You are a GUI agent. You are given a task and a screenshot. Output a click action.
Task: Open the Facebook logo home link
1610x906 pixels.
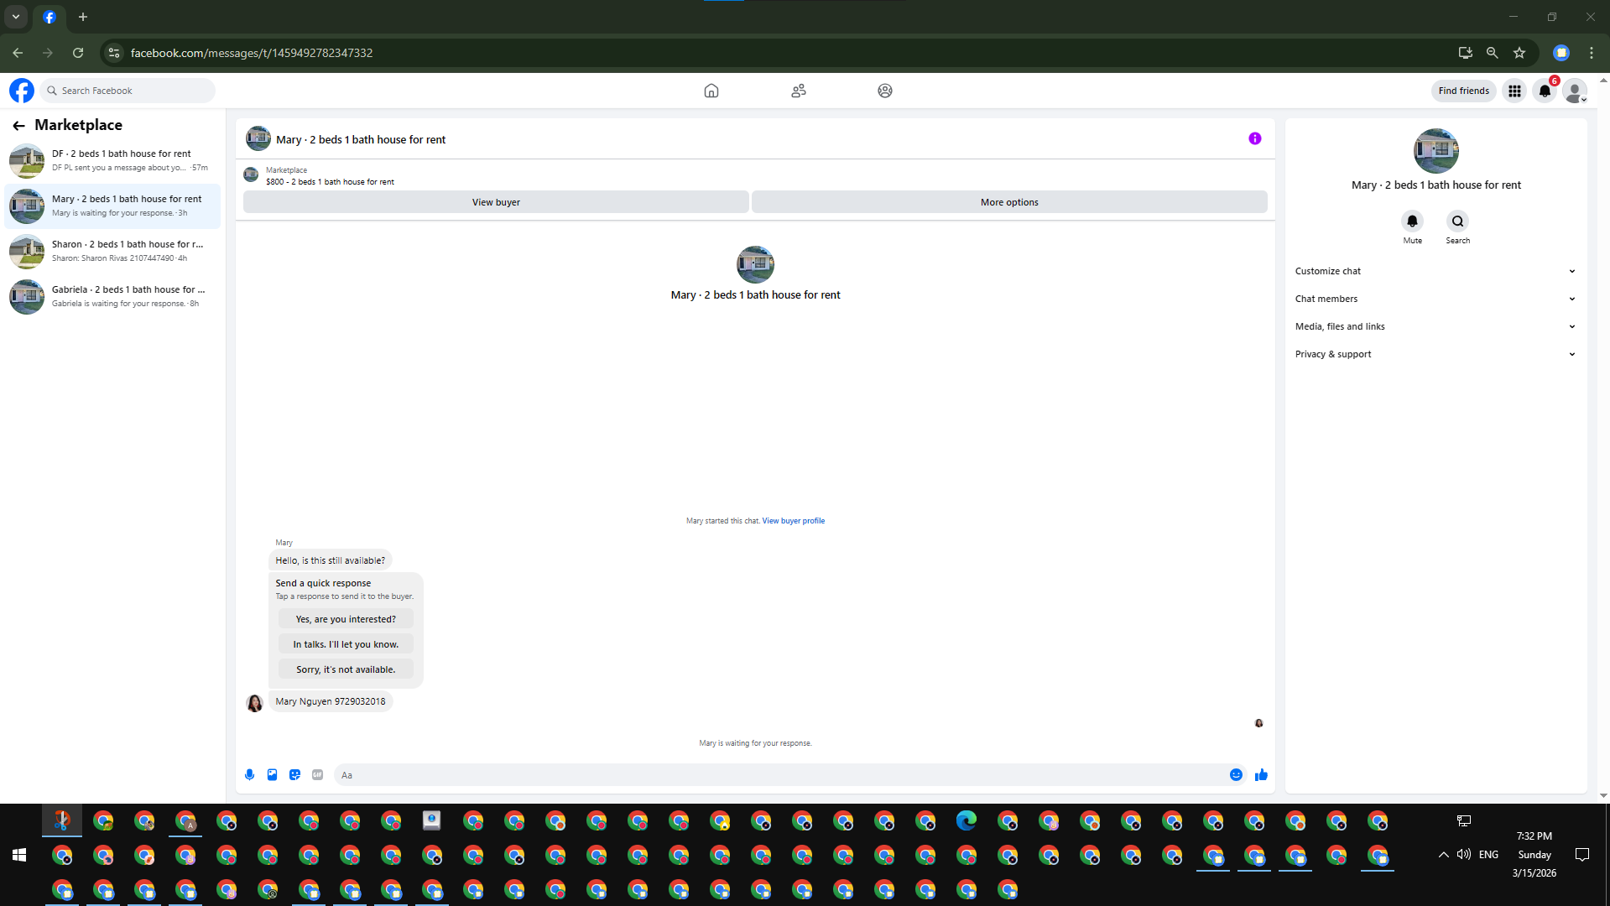coord(22,91)
